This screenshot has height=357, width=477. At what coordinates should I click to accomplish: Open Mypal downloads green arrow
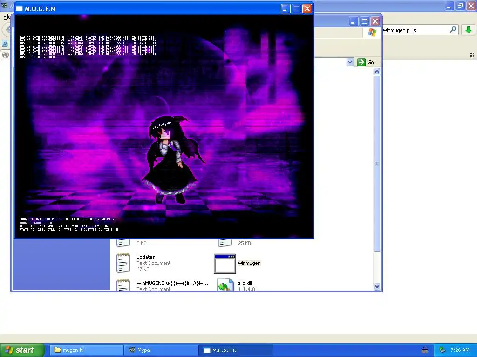click(469, 30)
